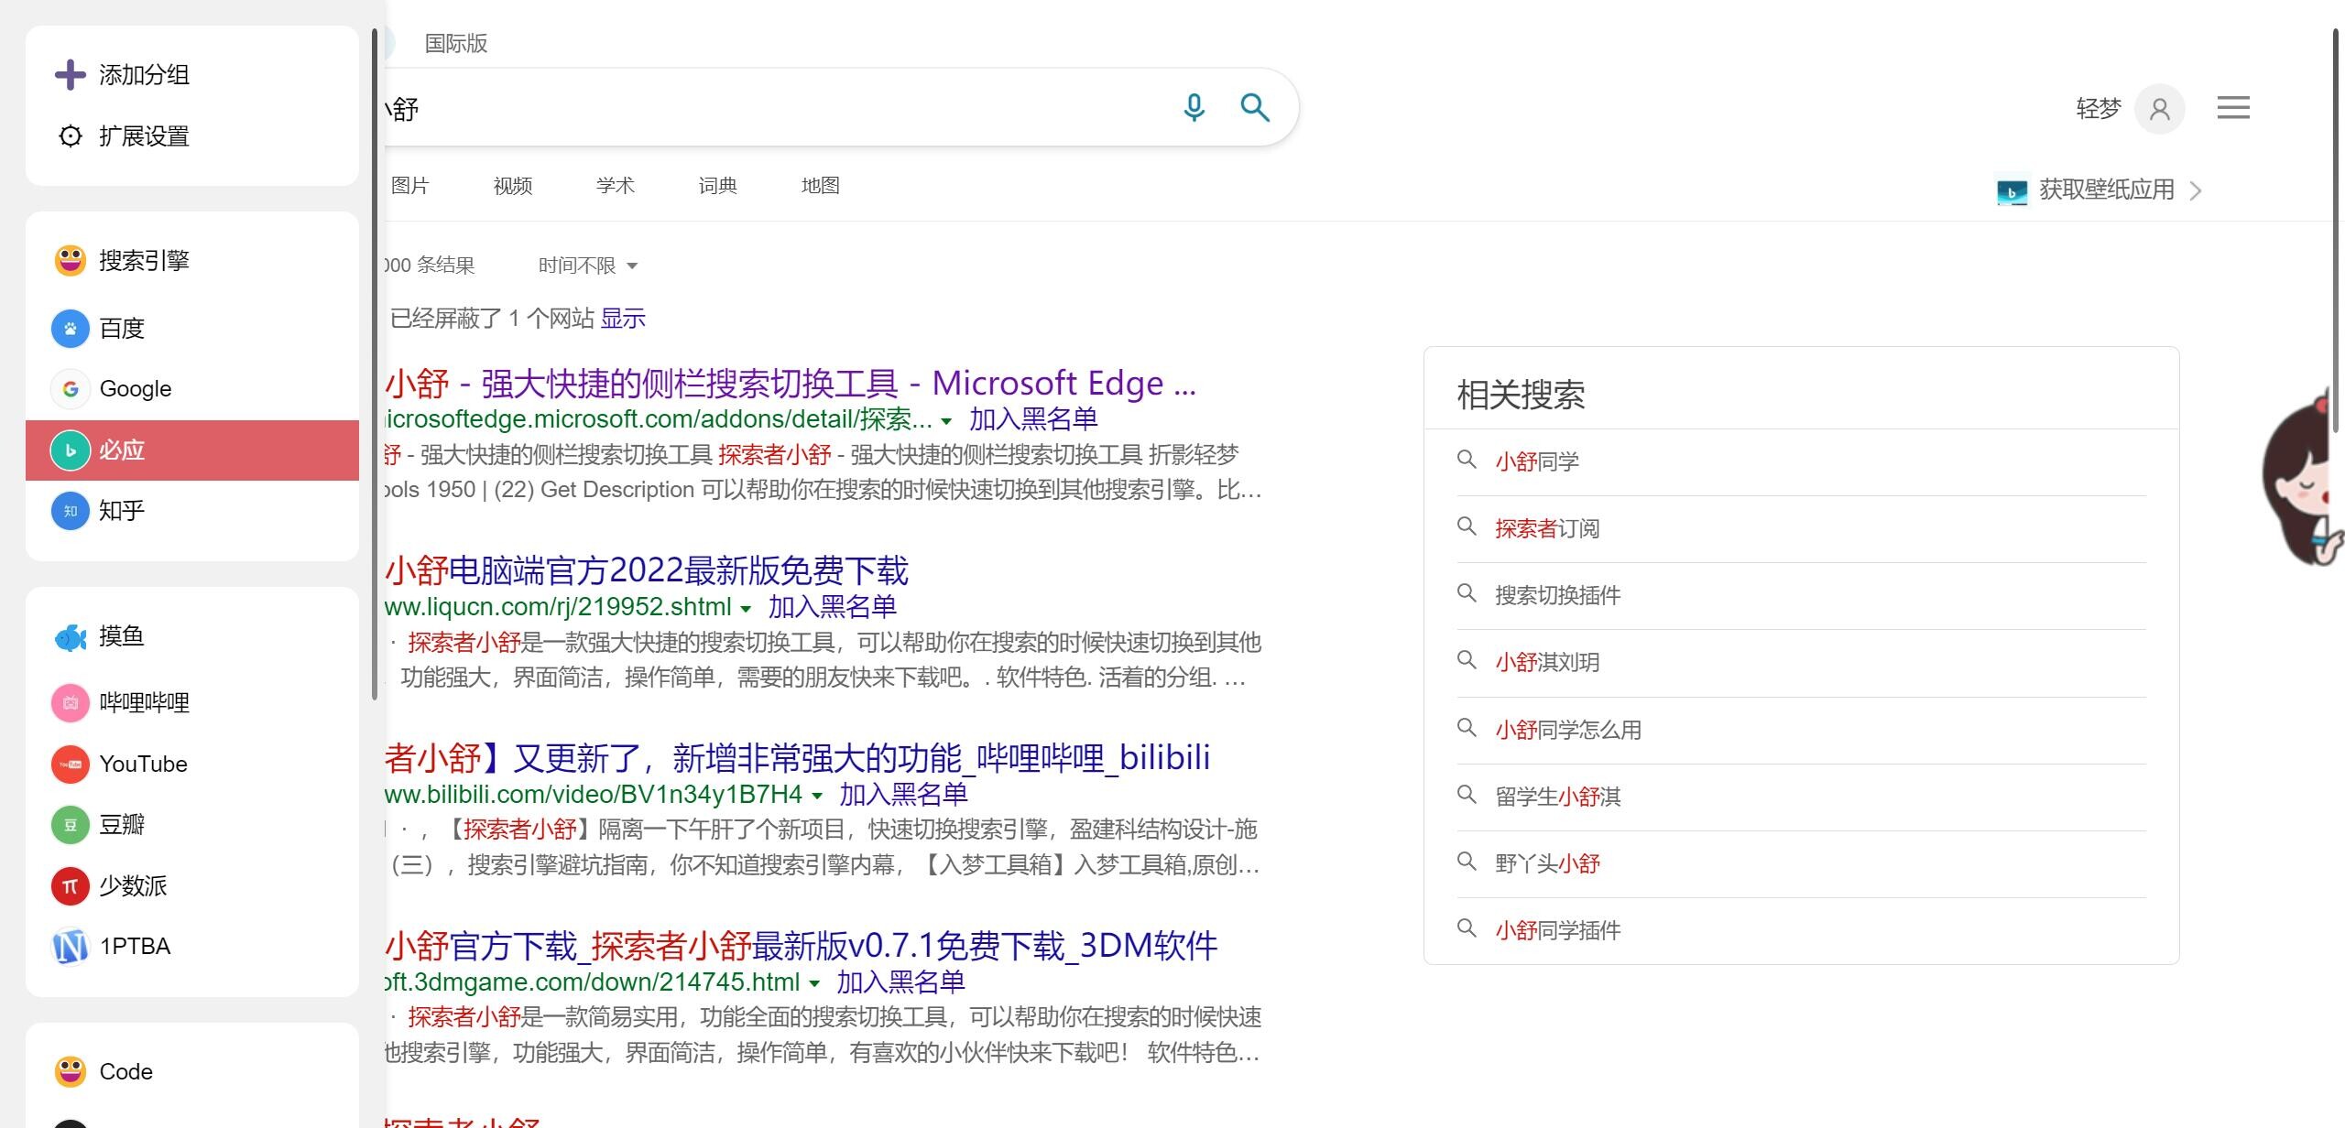Viewport: 2345px width, 1128px height.
Task: Open the 3DM软件 download result title
Action: point(802,946)
